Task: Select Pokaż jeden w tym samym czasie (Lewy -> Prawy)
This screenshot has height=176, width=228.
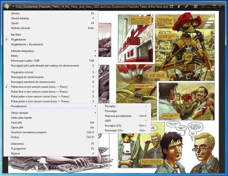Action: [x=51, y=96]
